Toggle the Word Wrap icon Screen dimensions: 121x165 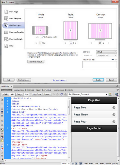point(2,137)
